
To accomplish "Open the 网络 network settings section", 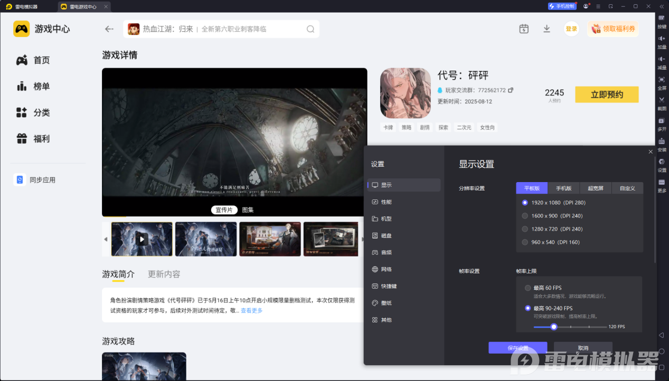I will pos(387,269).
